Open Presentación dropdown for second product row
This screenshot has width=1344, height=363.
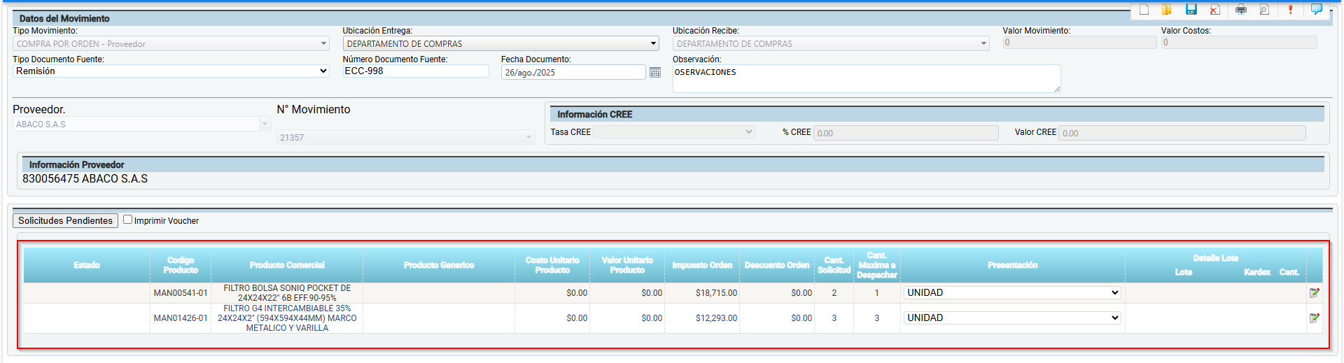coord(1012,318)
